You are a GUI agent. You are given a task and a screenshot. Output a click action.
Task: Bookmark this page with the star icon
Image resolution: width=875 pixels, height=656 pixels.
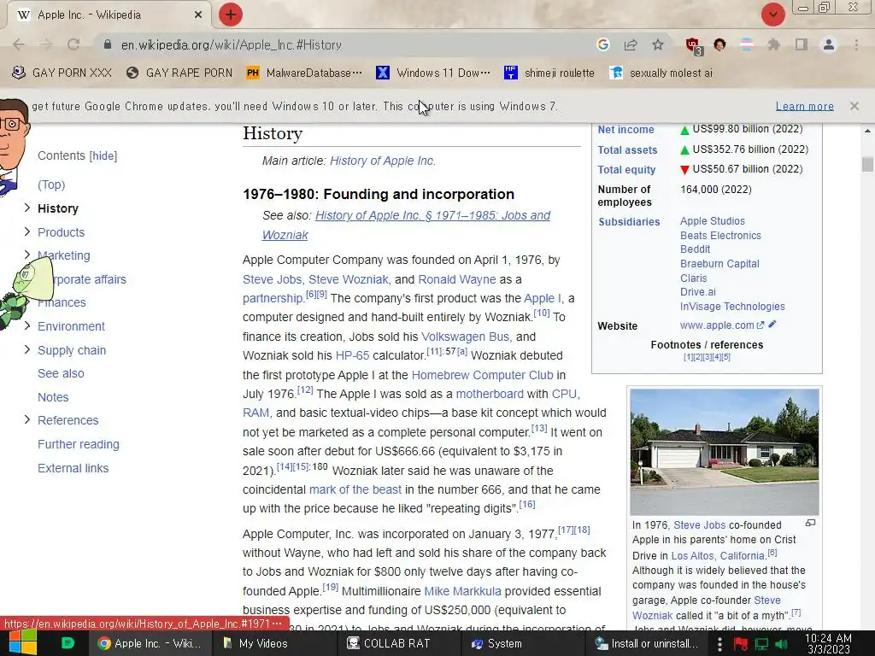point(658,44)
